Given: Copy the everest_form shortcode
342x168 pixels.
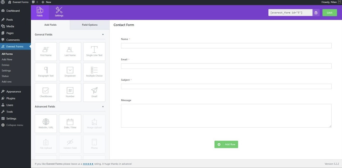Looking at the screenshot, I should coord(316,12).
